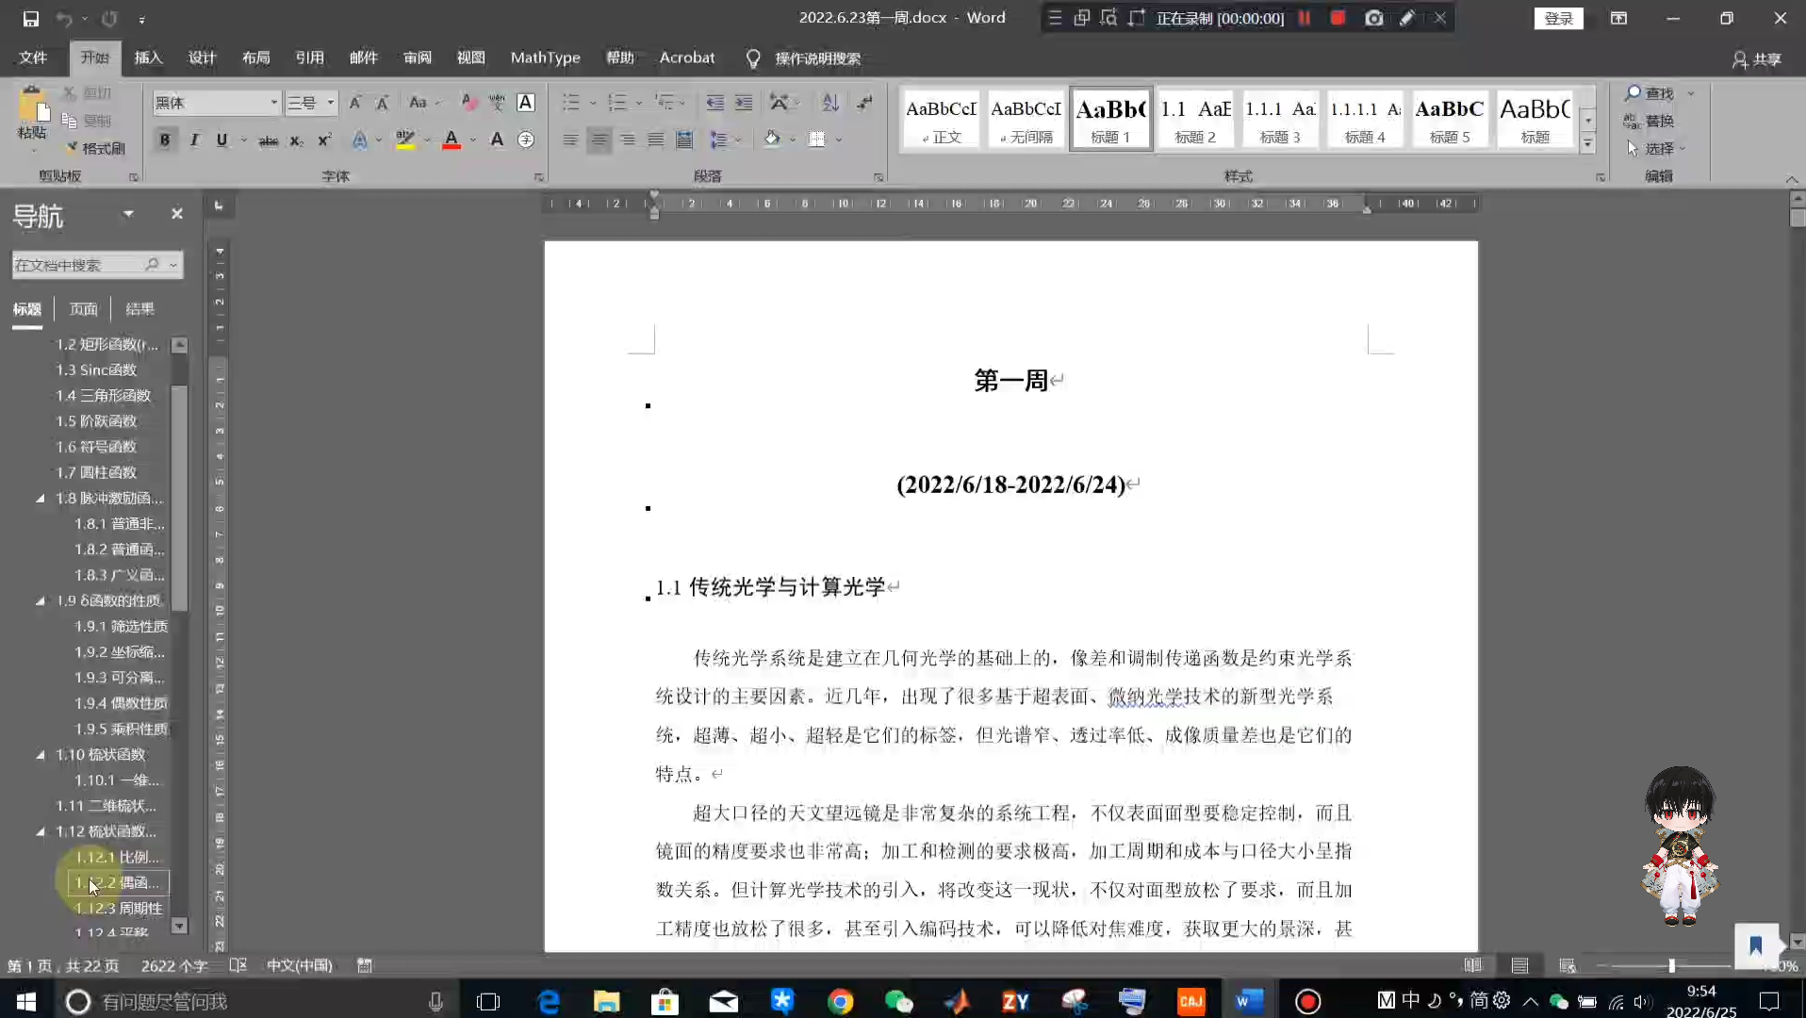This screenshot has height=1018, width=1806.
Task: Toggle italic formatting
Action: [x=194, y=140]
